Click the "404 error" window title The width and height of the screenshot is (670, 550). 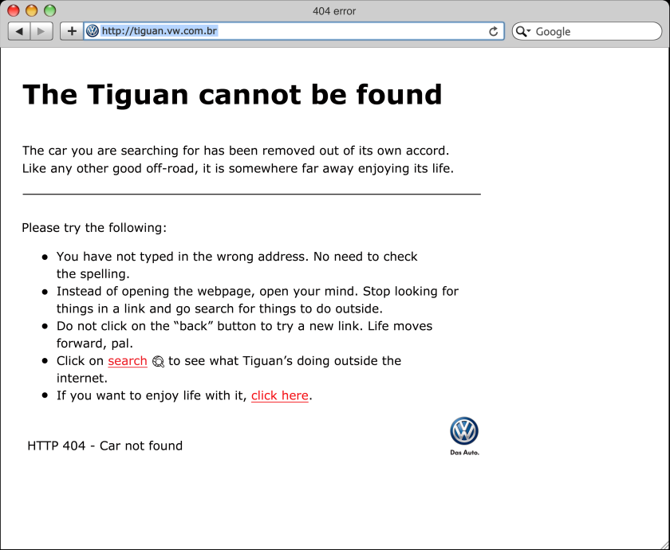click(334, 11)
